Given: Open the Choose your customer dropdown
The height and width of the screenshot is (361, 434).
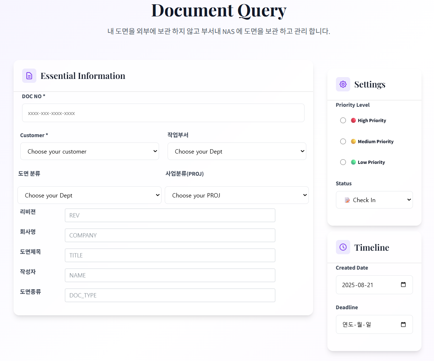Looking at the screenshot, I should click(x=90, y=151).
